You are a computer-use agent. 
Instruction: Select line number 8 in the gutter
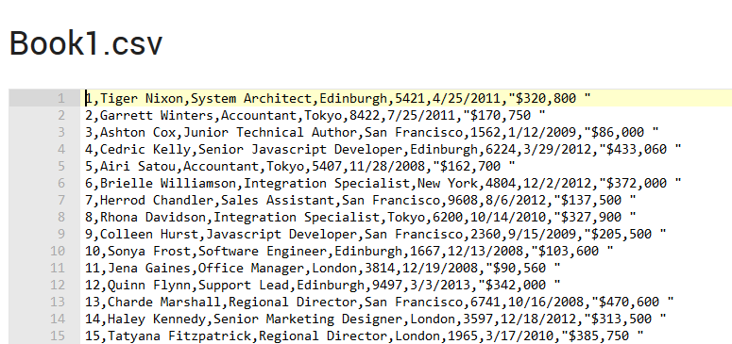coord(60,217)
